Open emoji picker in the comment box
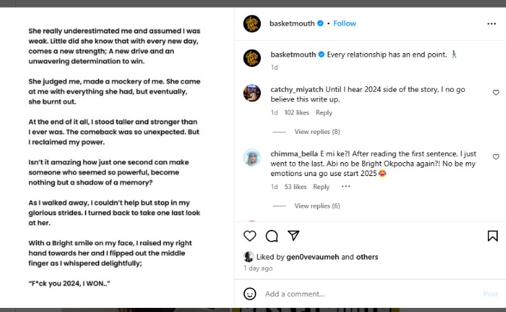 [x=250, y=294]
